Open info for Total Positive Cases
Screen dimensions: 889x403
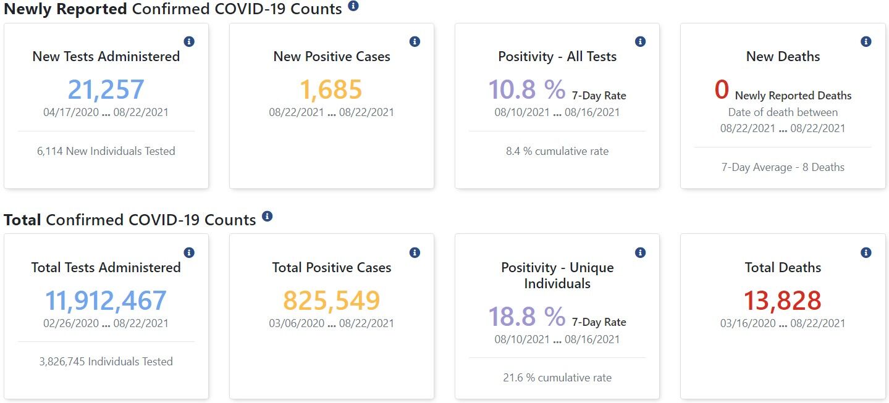415,252
